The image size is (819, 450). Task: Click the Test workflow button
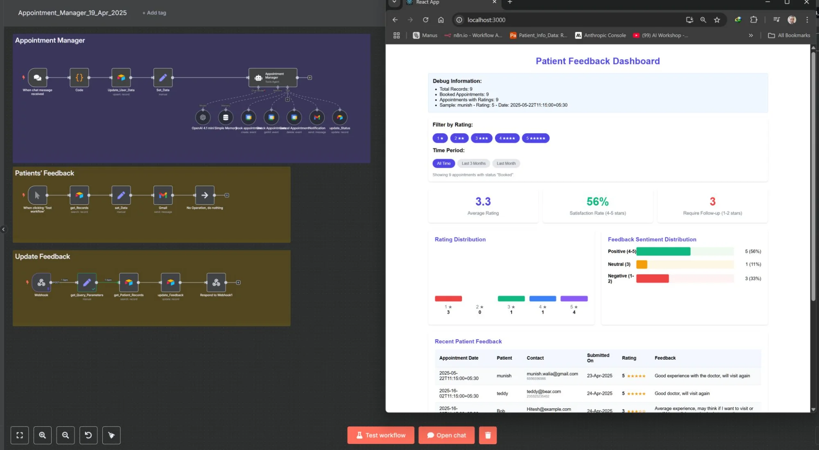pos(380,435)
